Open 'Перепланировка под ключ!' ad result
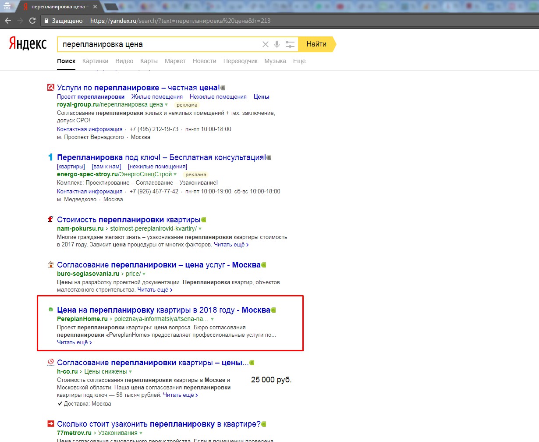539x442 pixels. coord(161,157)
